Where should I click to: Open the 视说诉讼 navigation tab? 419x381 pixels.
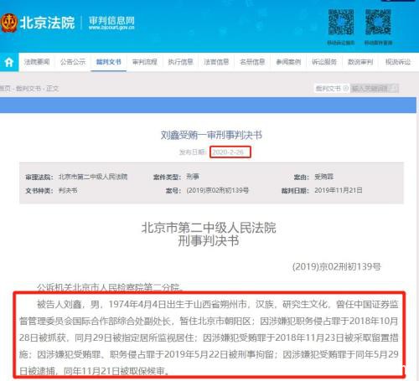pos(398,62)
